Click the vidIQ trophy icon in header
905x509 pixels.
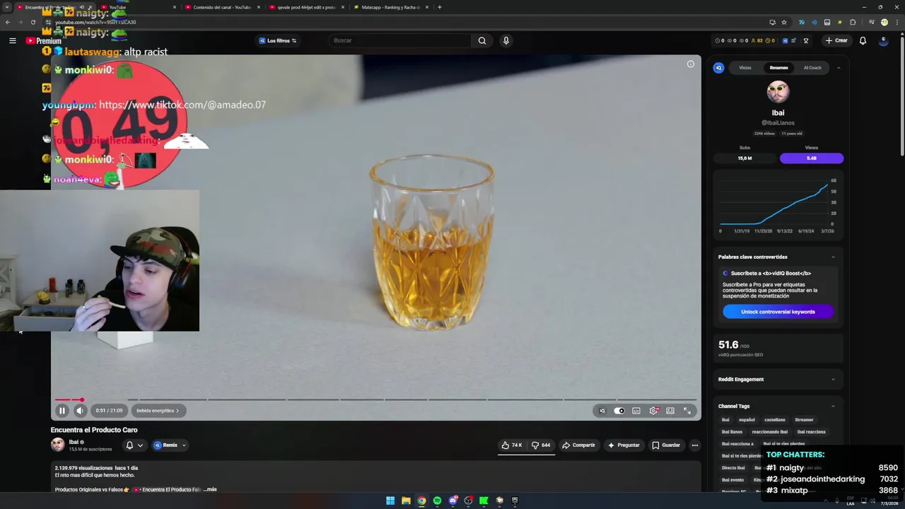click(x=806, y=40)
